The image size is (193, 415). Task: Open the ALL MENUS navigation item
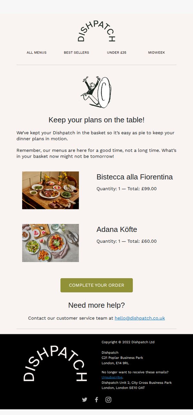[37, 52]
